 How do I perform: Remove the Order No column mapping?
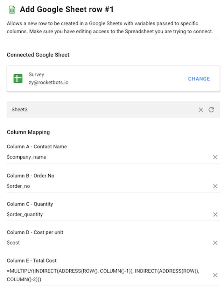(x=215, y=186)
